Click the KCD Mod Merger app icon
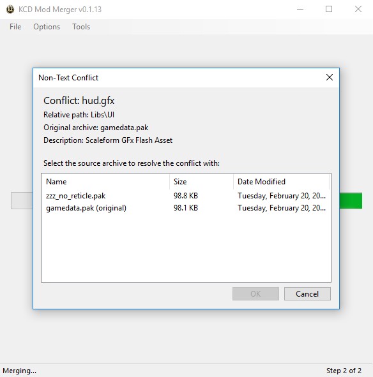The height and width of the screenshot is (377, 373). pos(10,10)
